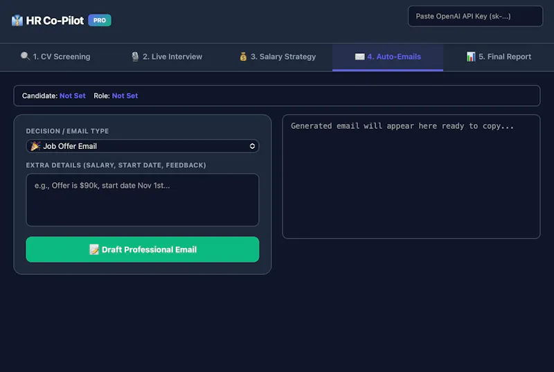The height and width of the screenshot is (372, 554).
Task: Click the 'Role:' label
Action: 102,96
